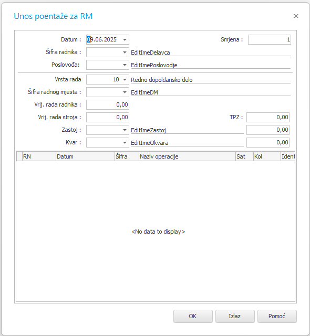Click the Vrij. rada radnika value field
The image size is (310, 336).
pos(108,105)
